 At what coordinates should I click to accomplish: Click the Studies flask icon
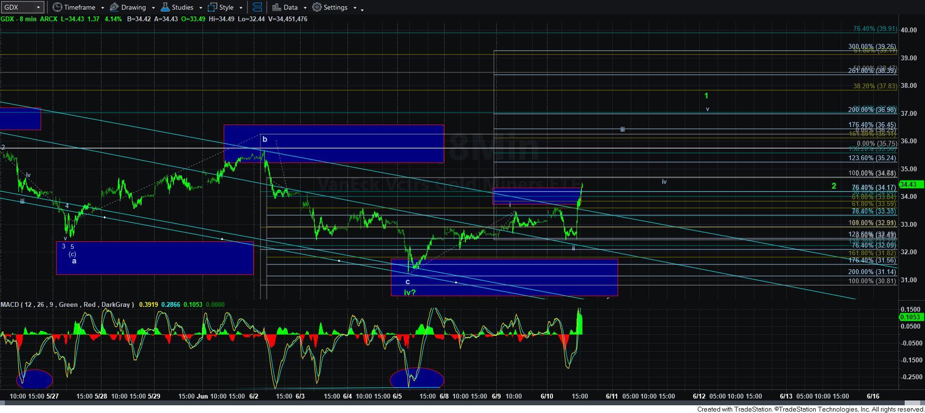click(165, 7)
